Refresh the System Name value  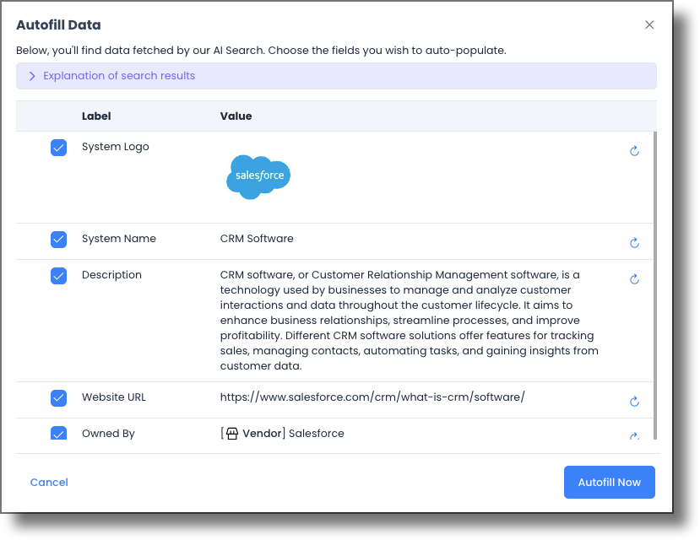coord(634,242)
